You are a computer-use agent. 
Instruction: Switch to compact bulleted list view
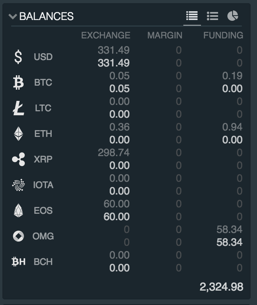pyautogui.click(x=212, y=16)
